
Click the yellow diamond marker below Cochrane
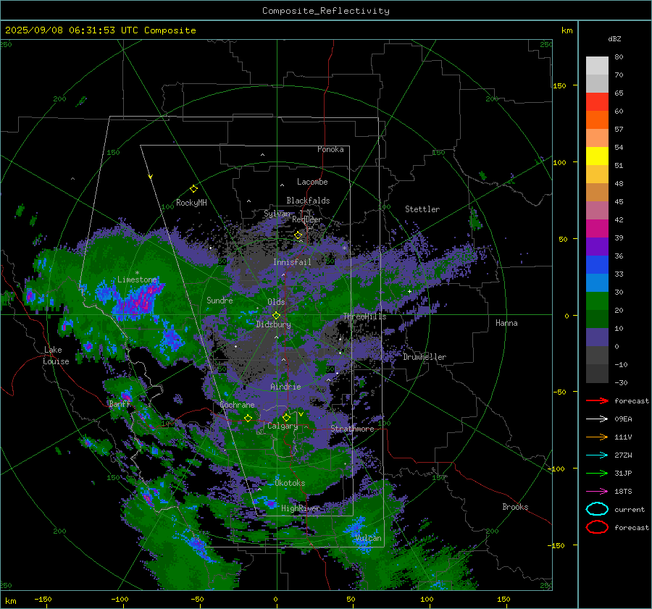click(x=248, y=419)
